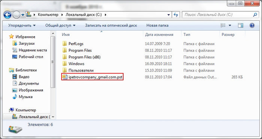Open the view options dropdown arrow
This screenshot has width=262, height=139.
point(230,25)
